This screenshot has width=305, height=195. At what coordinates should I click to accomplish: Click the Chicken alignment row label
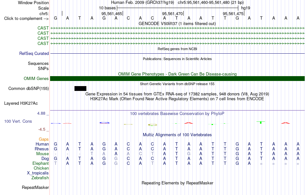tap(41, 168)
